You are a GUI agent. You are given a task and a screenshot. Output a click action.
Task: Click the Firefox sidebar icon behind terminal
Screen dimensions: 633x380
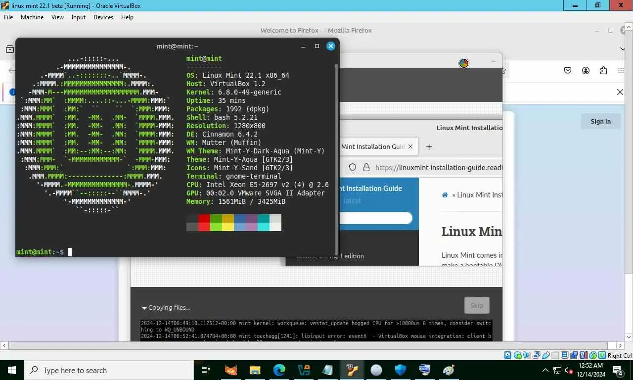click(9, 49)
